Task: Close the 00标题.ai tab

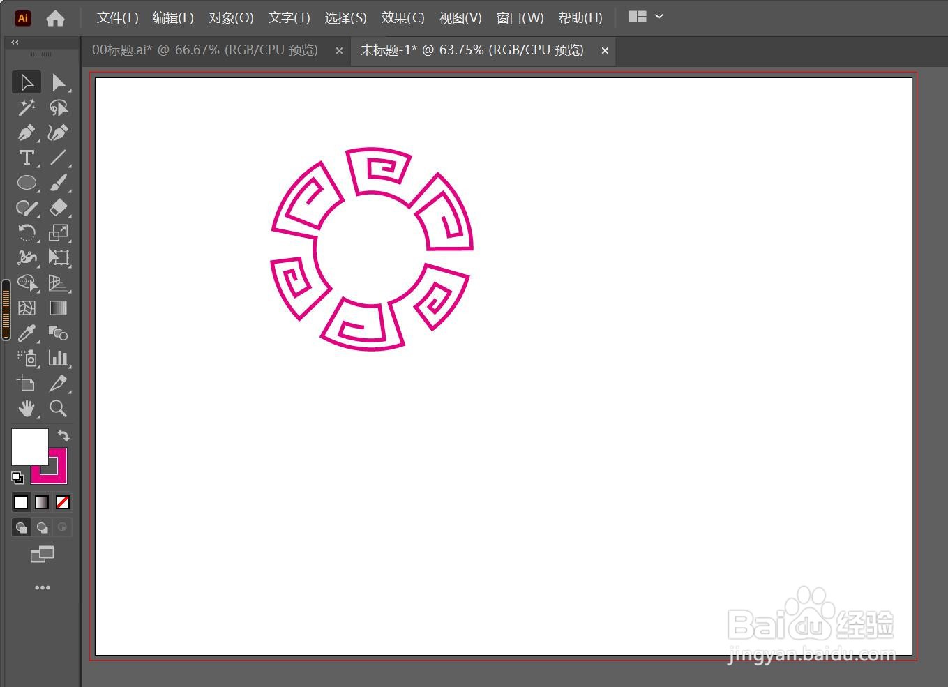Action: (x=339, y=51)
